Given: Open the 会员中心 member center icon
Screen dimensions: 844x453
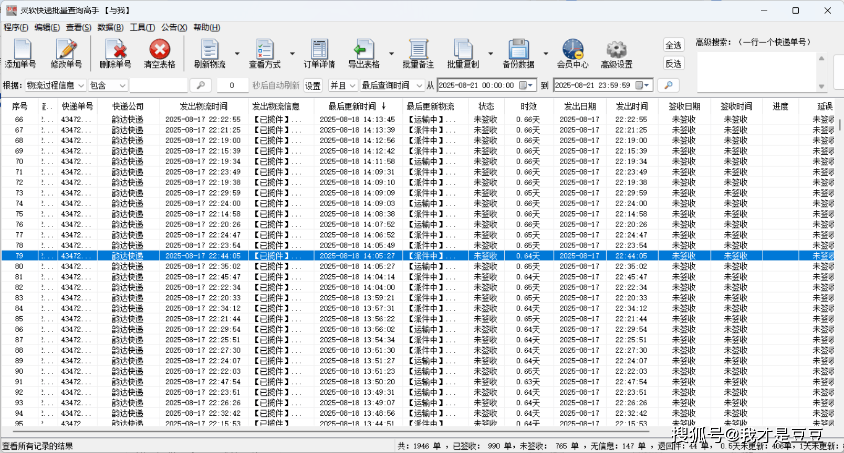Looking at the screenshot, I should click(572, 50).
